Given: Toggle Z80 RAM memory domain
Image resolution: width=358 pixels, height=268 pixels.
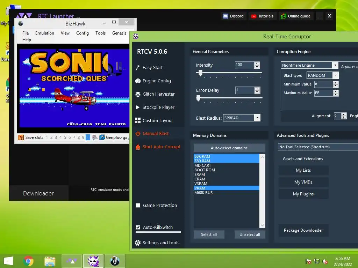Looking at the screenshot, I should point(227,161).
